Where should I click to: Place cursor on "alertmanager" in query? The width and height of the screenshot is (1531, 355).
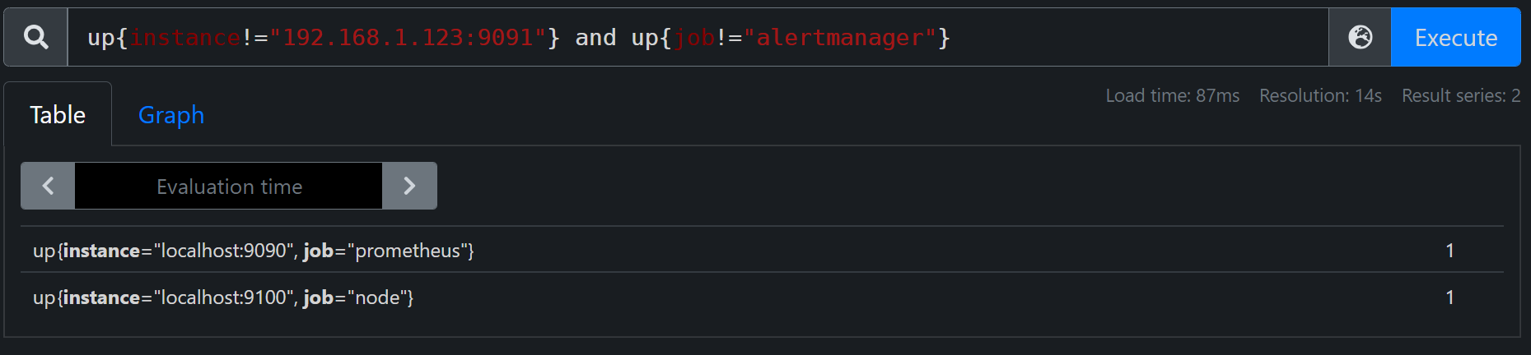point(840,38)
